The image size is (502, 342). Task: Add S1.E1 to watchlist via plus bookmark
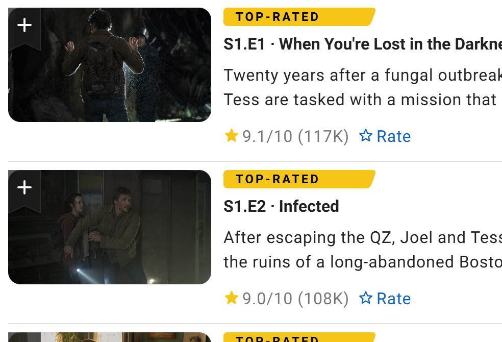pyautogui.click(x=24, y=28)
